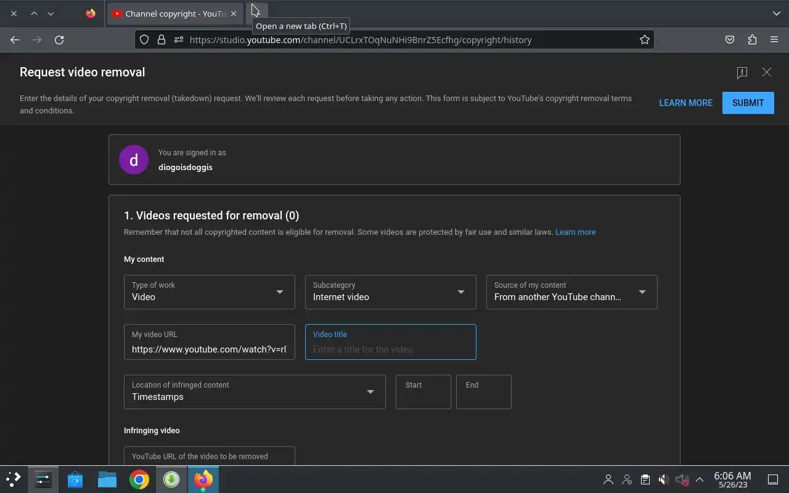The image size is (789, 493).
Task: Open System Settings from the taskbar
Action: pos(43,479)
